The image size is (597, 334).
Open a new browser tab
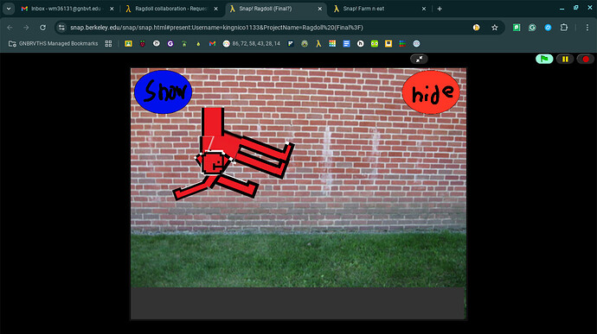[440, 9]
